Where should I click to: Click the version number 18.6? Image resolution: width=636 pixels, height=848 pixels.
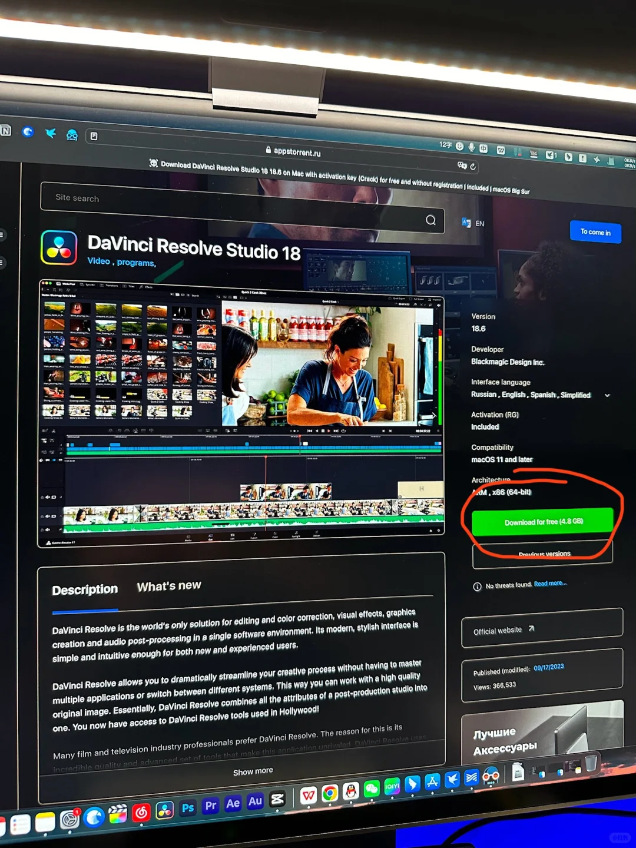tap(478, 329)
